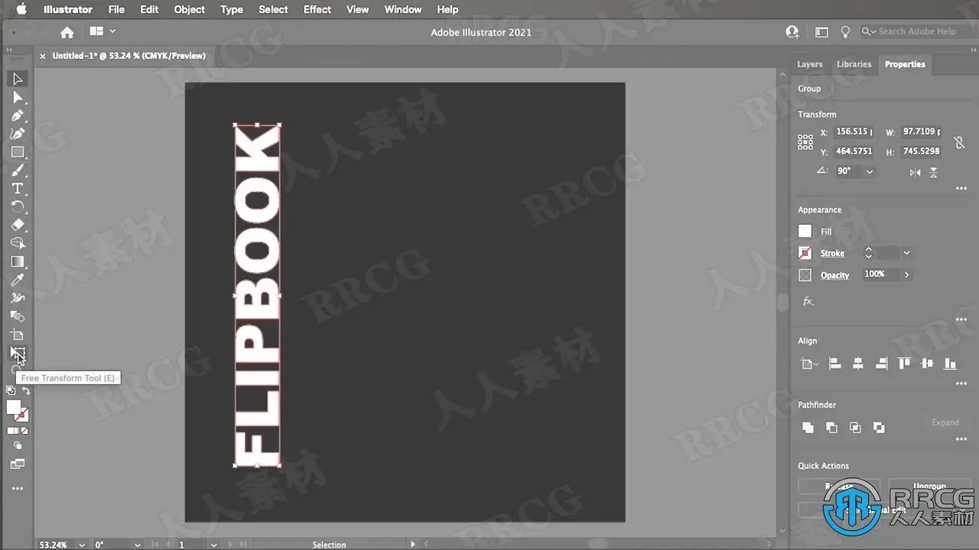
Task: Click the Stroke swatch in Appearance
Action: coord(805,253)
